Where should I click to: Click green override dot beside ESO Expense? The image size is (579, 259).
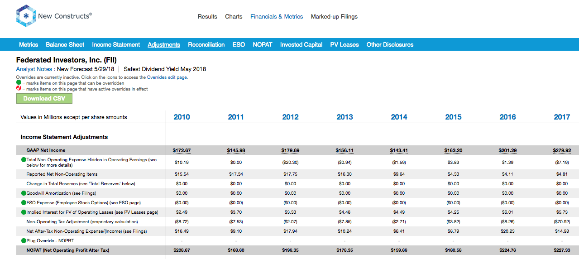coord(24,203)
